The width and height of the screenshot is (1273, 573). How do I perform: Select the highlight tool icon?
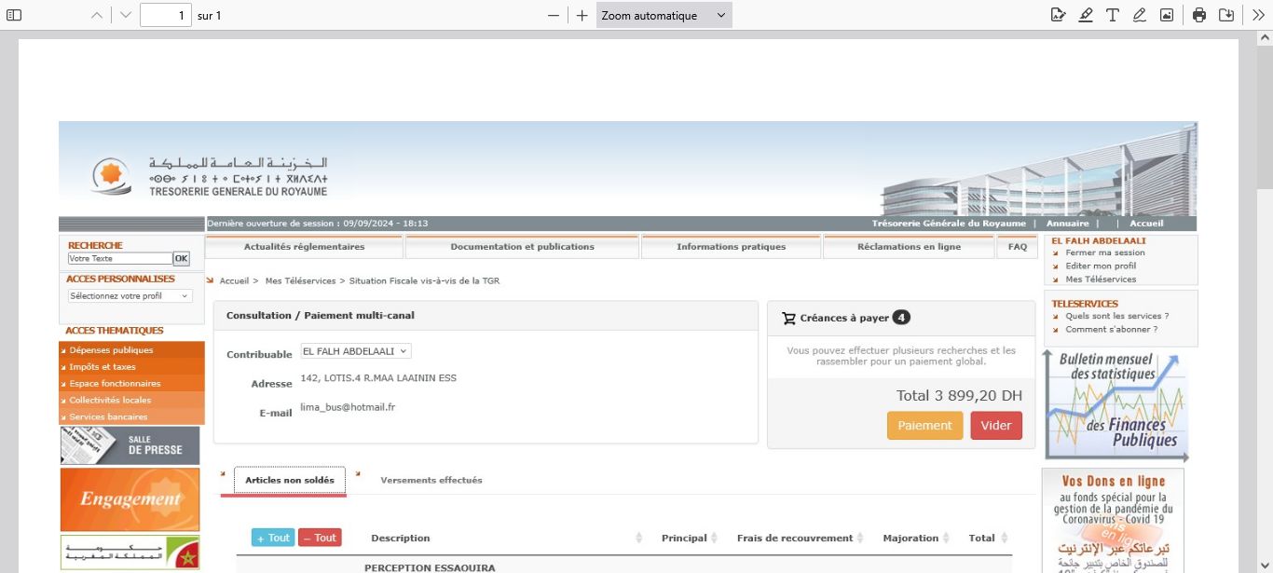tap(1086, 15)
